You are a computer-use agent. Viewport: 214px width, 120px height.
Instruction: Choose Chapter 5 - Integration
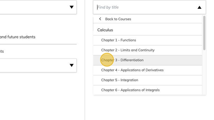click(120, 80)
